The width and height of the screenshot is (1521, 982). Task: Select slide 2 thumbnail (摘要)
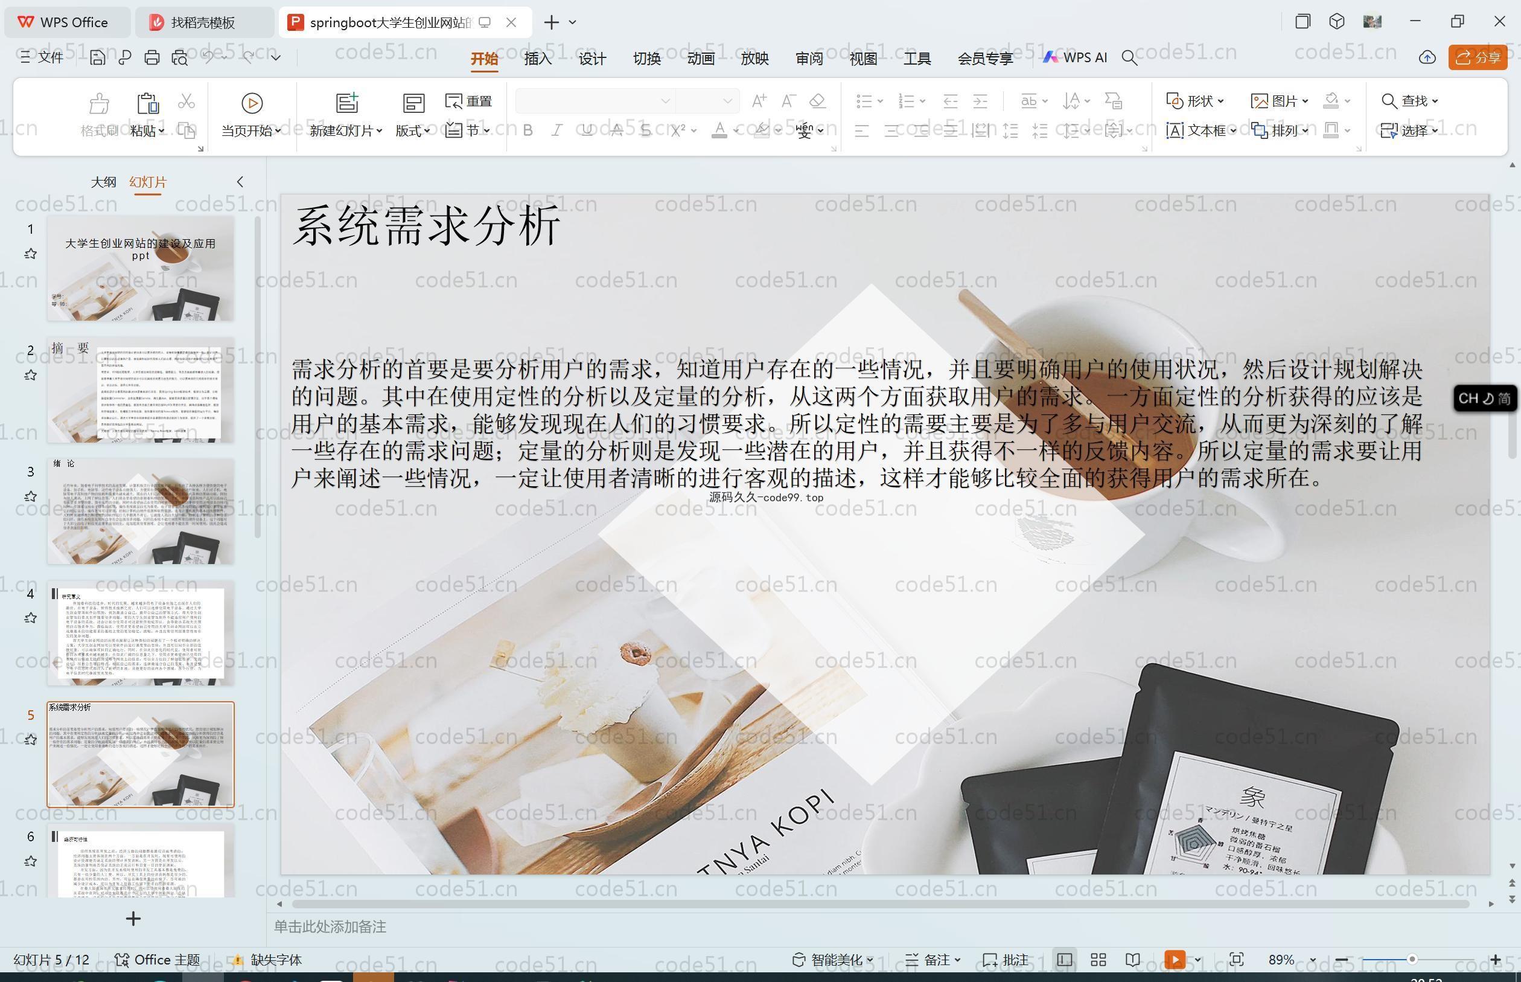pos(140,390)
